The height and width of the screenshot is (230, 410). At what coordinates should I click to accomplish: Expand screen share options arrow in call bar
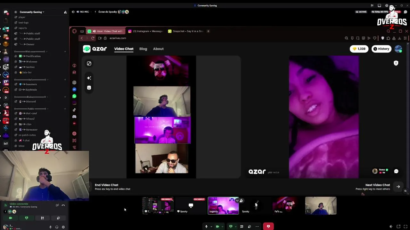click(x=236, y=226)
